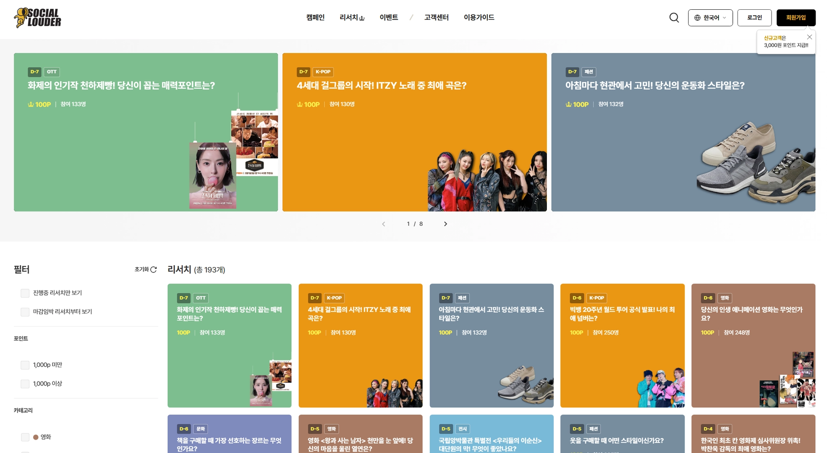Click the 로그인 button
Image resolution: width=829 pixels, height=453 pixels.
point(755,17)
